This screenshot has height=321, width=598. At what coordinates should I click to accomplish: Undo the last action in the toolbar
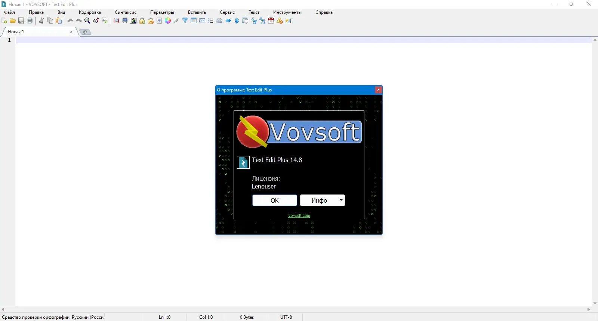click(70, 21)
